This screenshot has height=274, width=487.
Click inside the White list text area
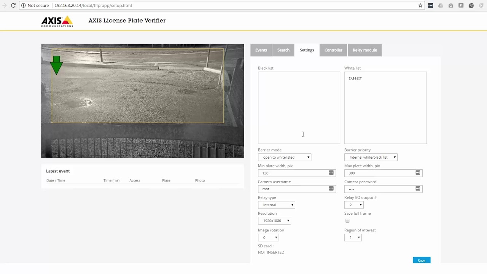pyautogui.click(x=385, y=108)
